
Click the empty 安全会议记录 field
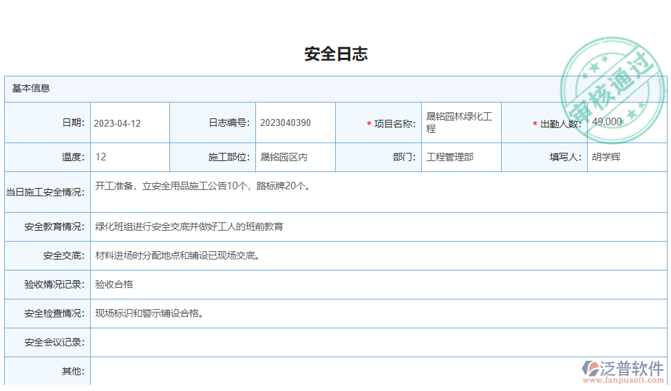click(x=378, y=342)
